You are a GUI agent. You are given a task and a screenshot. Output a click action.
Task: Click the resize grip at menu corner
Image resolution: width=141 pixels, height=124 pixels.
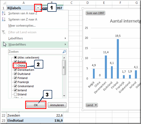(67, 110)
